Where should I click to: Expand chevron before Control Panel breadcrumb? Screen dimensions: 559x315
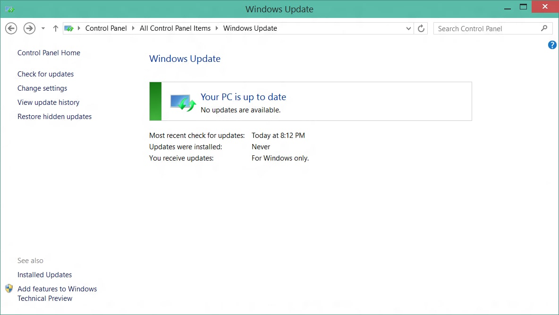coord(79,28)
